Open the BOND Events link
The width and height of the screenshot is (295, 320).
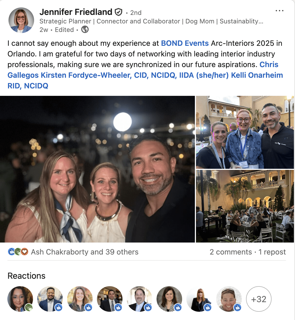click(185, 43)
